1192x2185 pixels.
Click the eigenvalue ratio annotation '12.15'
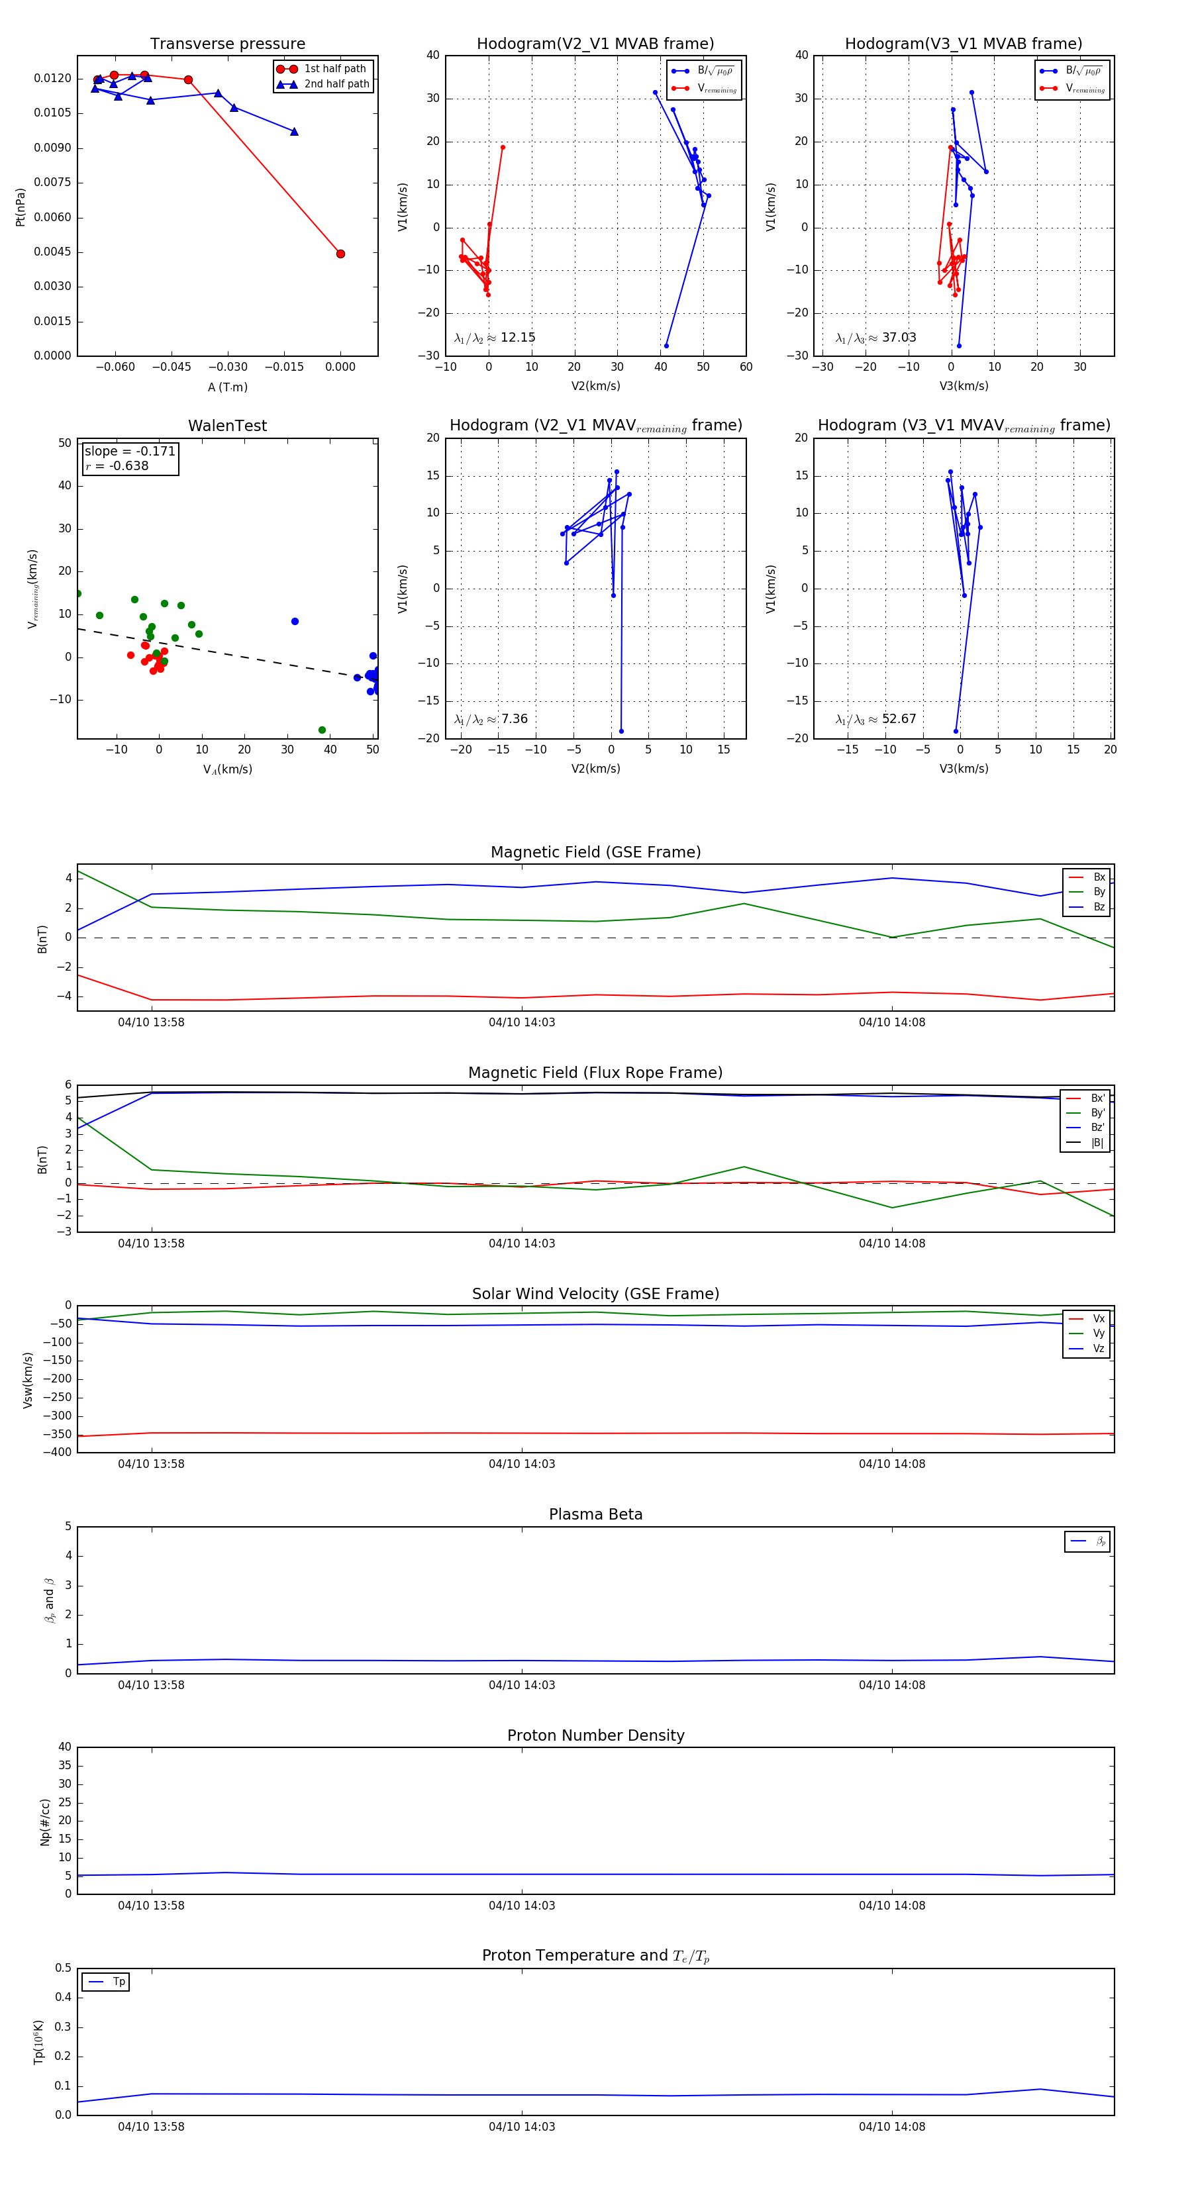(x=495, y=338)
